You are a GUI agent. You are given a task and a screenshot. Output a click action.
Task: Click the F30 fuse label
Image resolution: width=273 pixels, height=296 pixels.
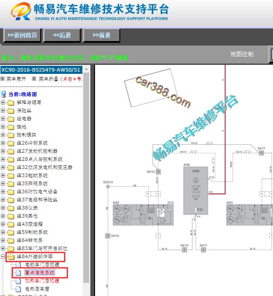pos(200,210)
